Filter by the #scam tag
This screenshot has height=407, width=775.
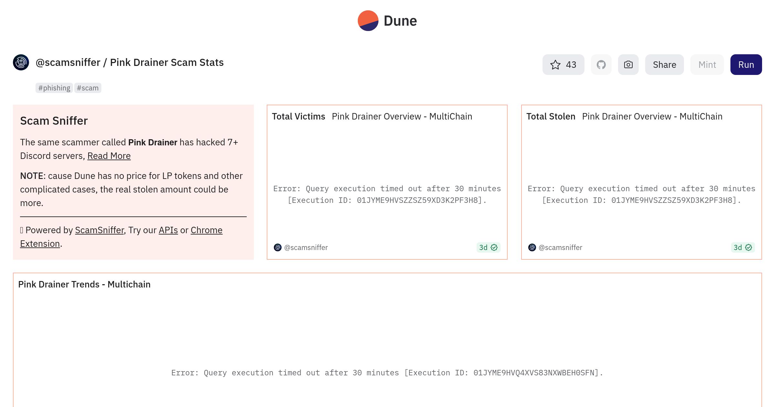pyautogui.click(x=88, y=88)
